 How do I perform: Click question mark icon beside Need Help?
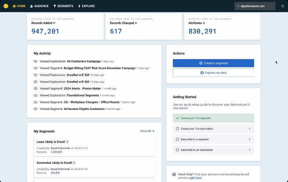174,174
